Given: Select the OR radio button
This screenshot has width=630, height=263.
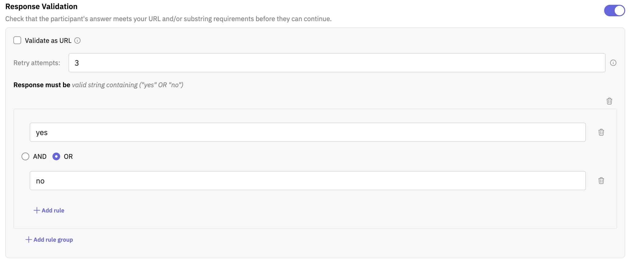Looking at the screenshot, I should (x=56, y=157).
